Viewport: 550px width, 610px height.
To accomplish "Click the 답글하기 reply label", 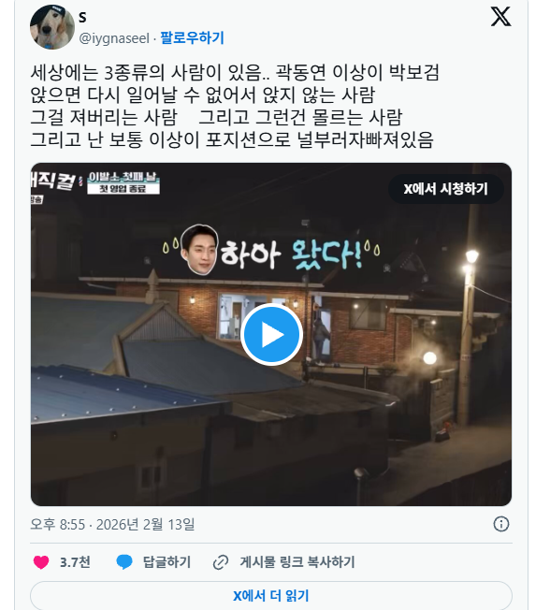I will point(166,562).
